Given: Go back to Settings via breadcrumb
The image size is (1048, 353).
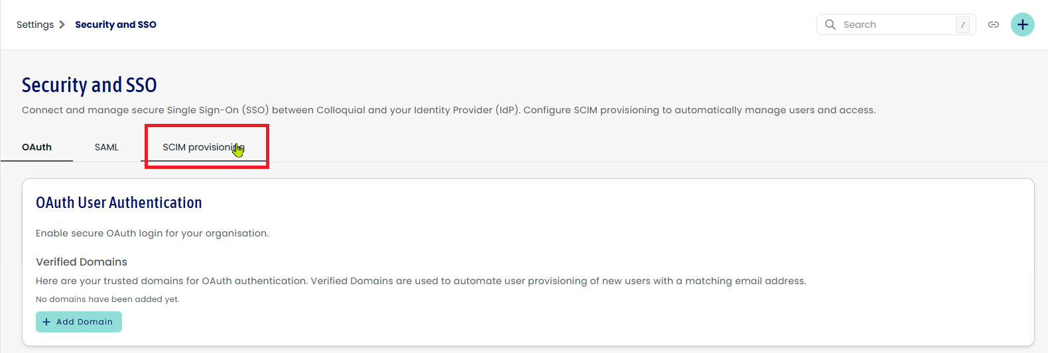Looking at the screenshot, I should [x=35, y=25].
